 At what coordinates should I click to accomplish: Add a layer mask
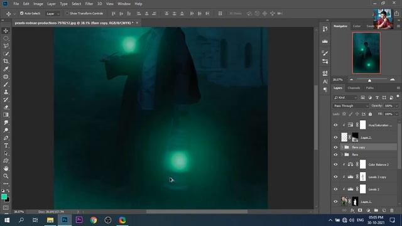(x=360, y=210)
